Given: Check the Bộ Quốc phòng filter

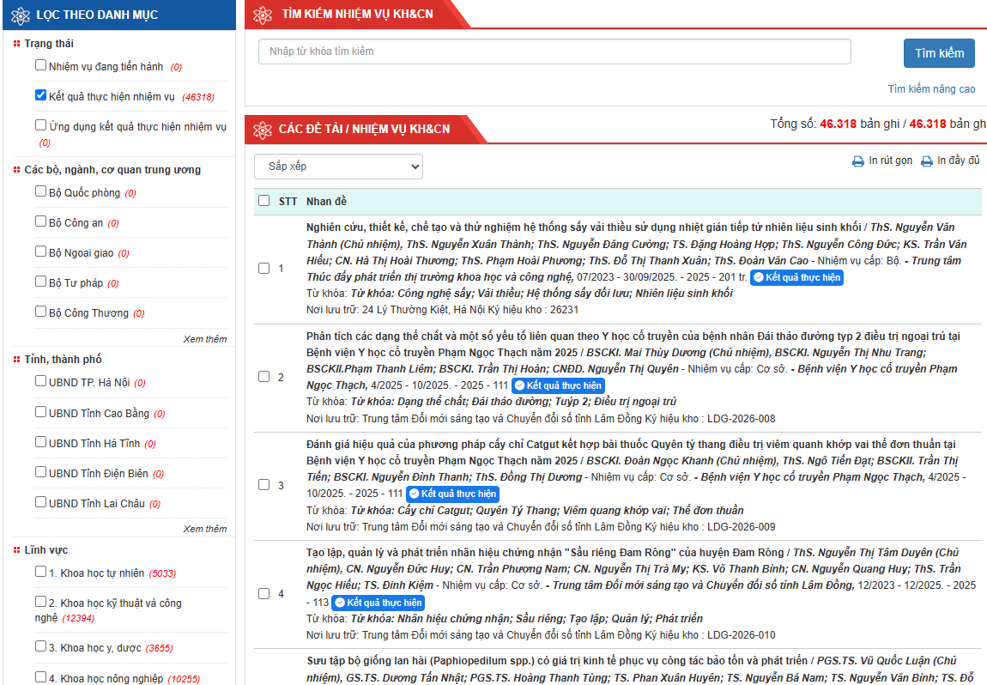Looking at the screenshot, I should tap(41, 191).
